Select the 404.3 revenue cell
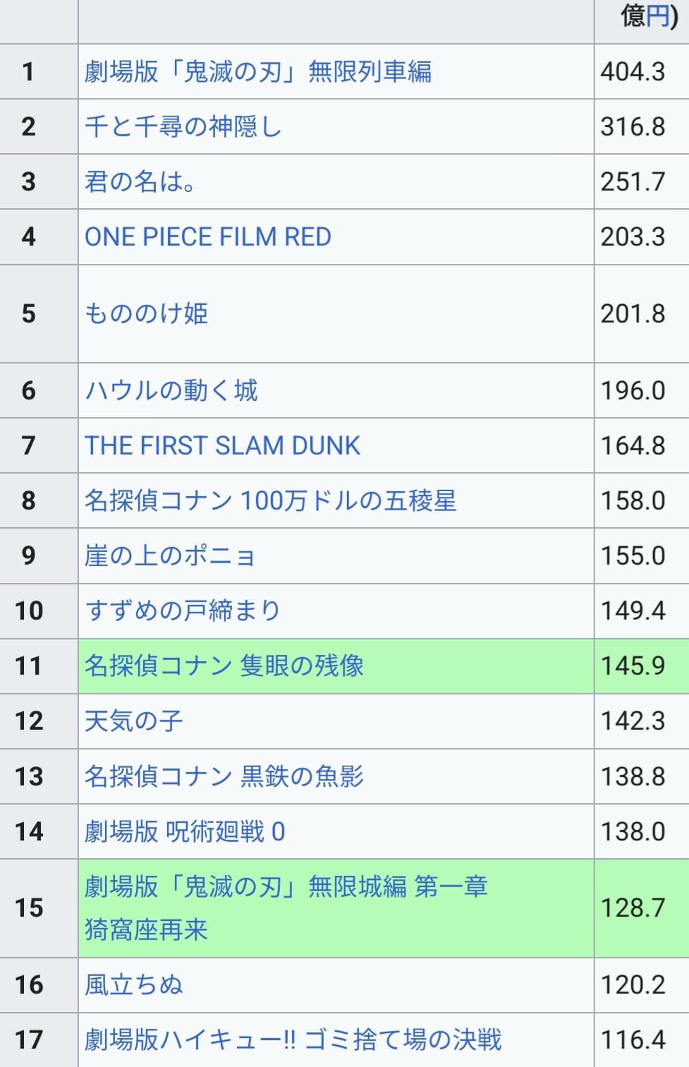The width and height of the screenshot is (689, 1067). click(642, 71)
